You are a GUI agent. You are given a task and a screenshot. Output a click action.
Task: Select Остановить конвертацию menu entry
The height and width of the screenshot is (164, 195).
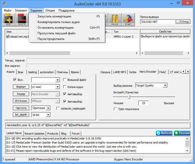67,28
